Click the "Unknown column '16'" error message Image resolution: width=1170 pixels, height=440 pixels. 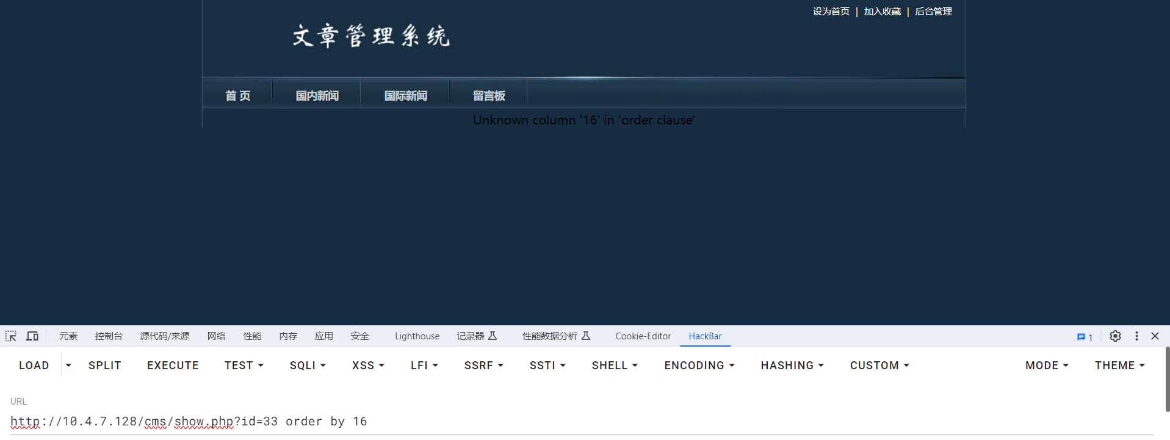(x=584, y=120)
